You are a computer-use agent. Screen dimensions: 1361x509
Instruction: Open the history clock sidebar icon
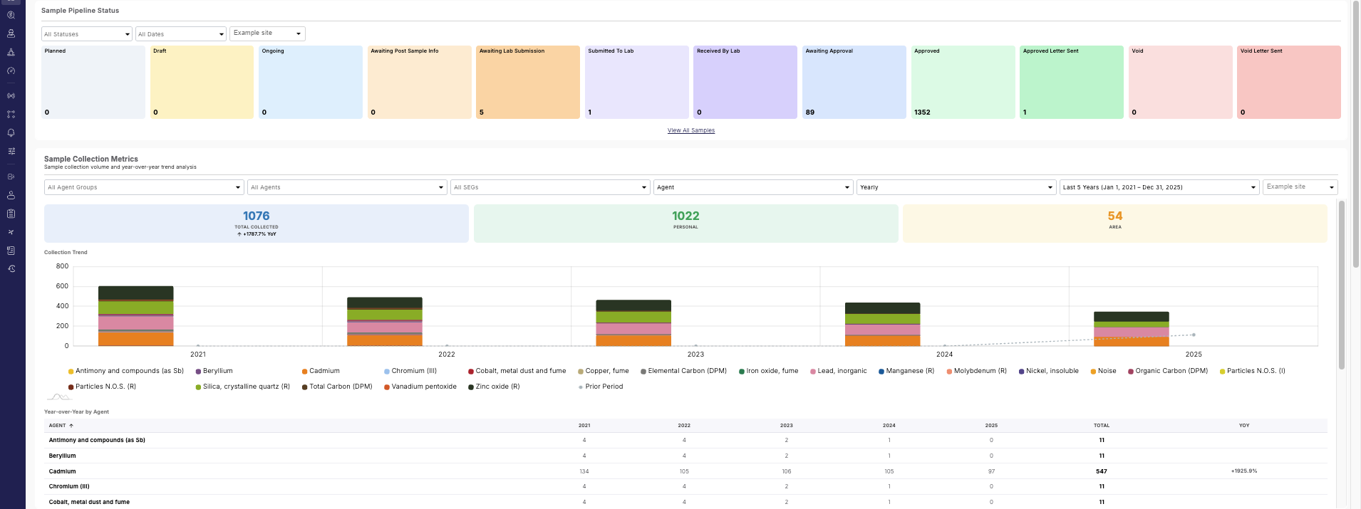tap(11, 269)
